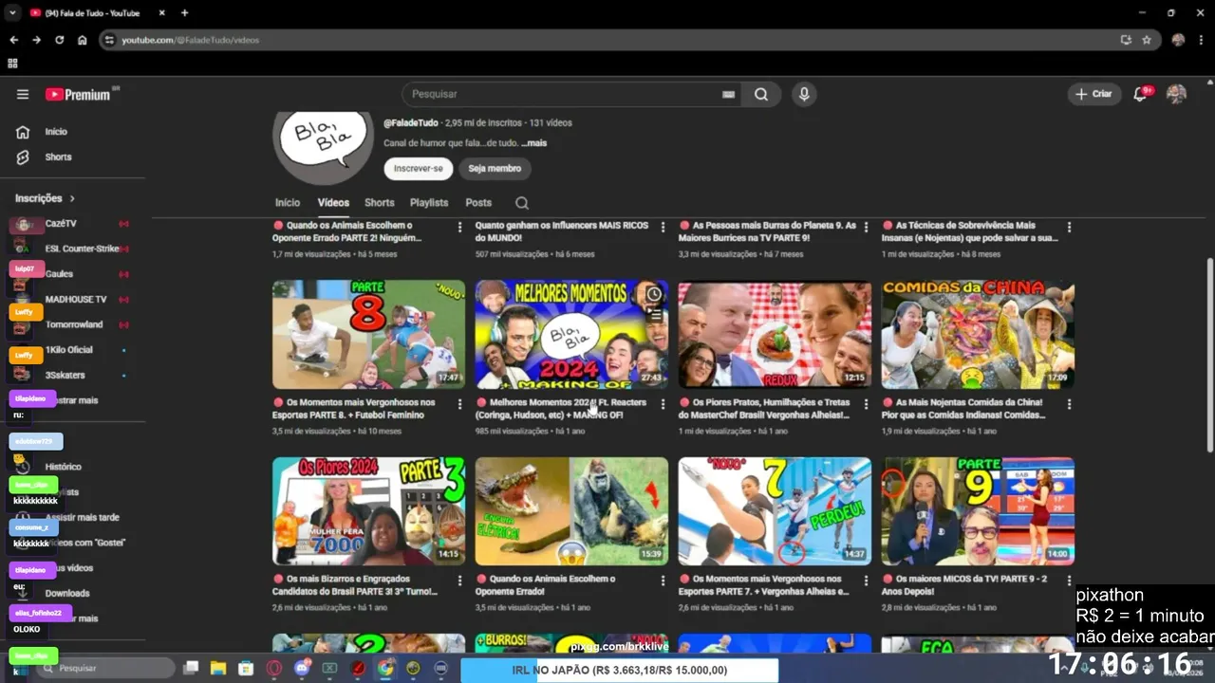Open Task View from the taskbar
Viewport: 1215px width, 683px height.
coord(190,668)
